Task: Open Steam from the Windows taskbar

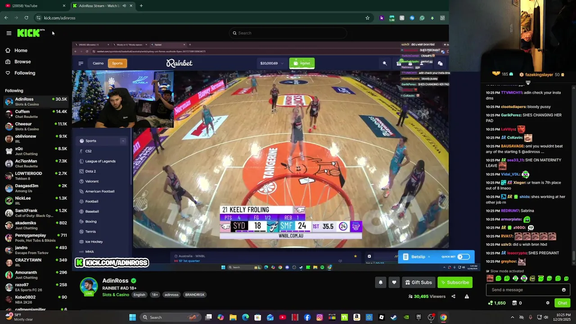Action: click(394, 317)
